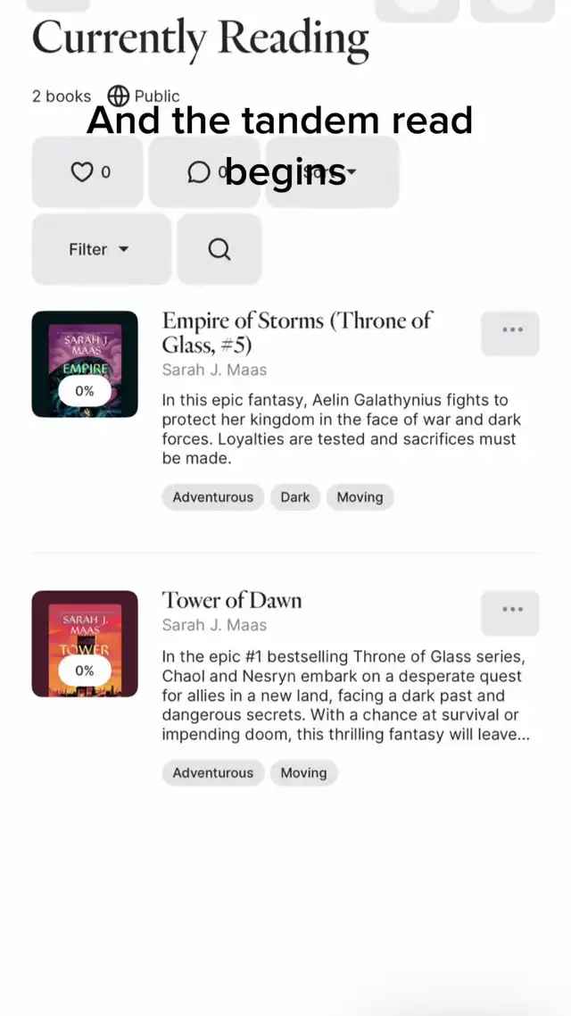Viewport: 571px width, 1016px height.
Task: Open the Empire of Storms title link
Action: (296, 332)
